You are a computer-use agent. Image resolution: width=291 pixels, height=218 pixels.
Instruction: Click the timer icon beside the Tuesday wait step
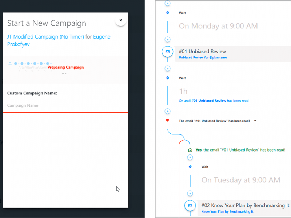pyautogui.click(x=190, y=167)
